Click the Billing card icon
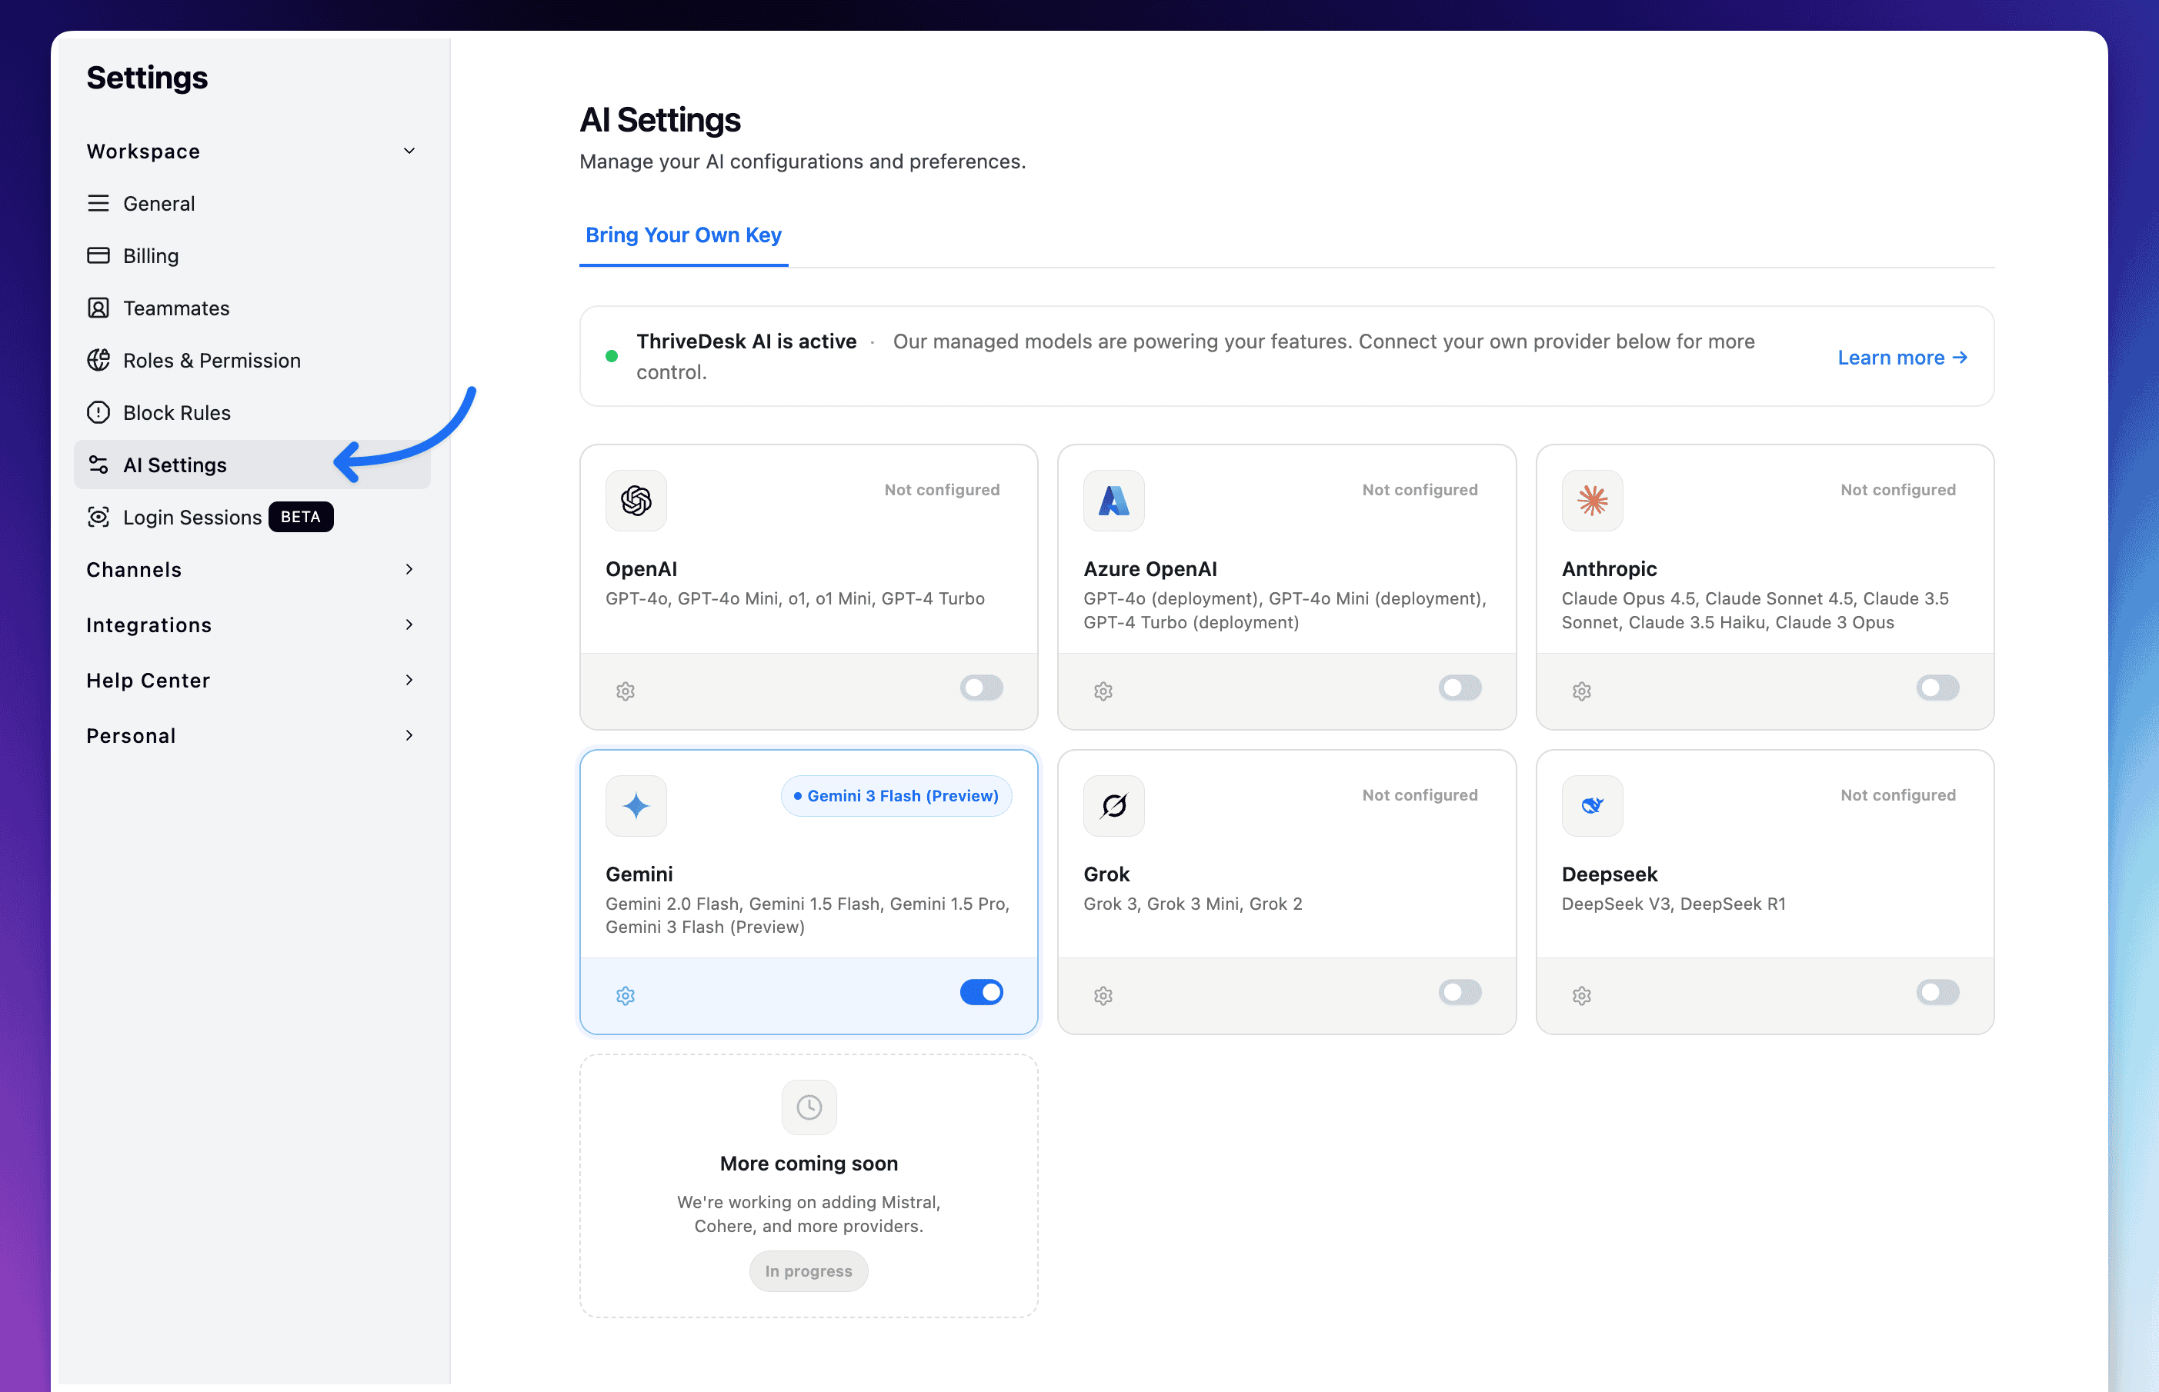Image resolution: width=2159 pixels, height=1392 pixels. point(98,256)
